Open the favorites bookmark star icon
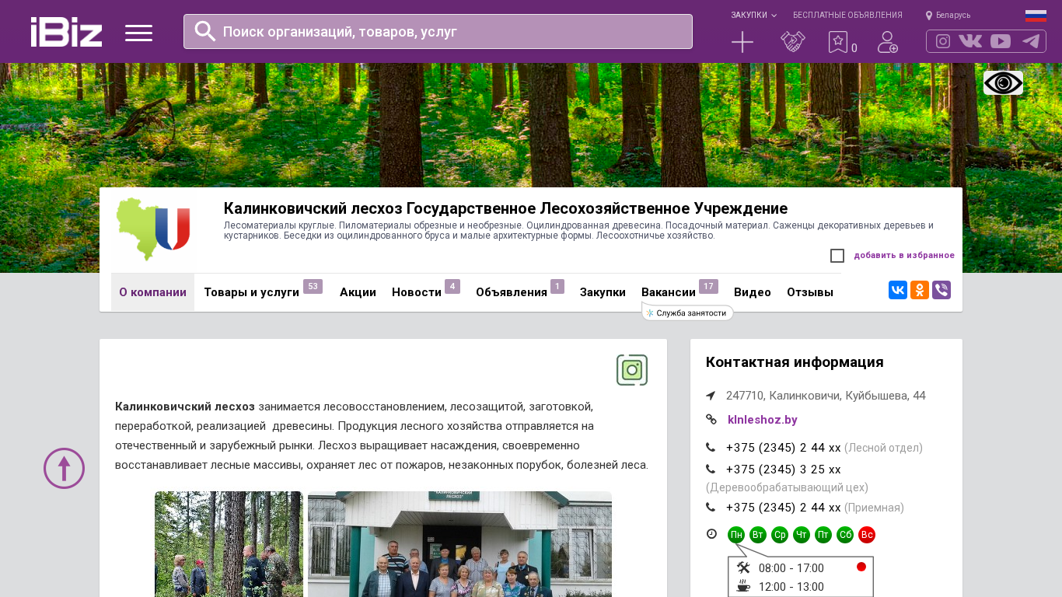This screenshot has width=1062, height=597. (x=838, y=42)
